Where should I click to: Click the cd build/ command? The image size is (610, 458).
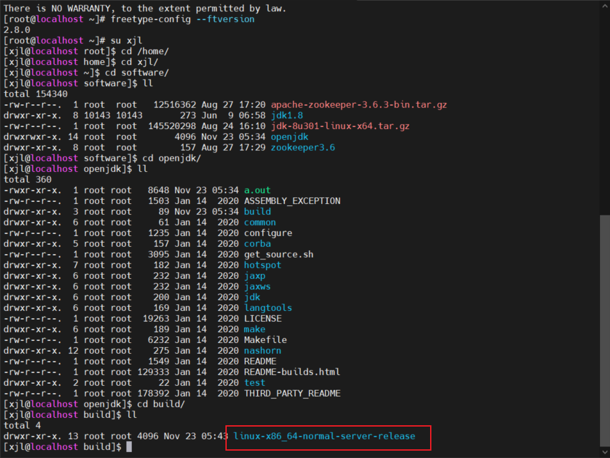(161, 404)
